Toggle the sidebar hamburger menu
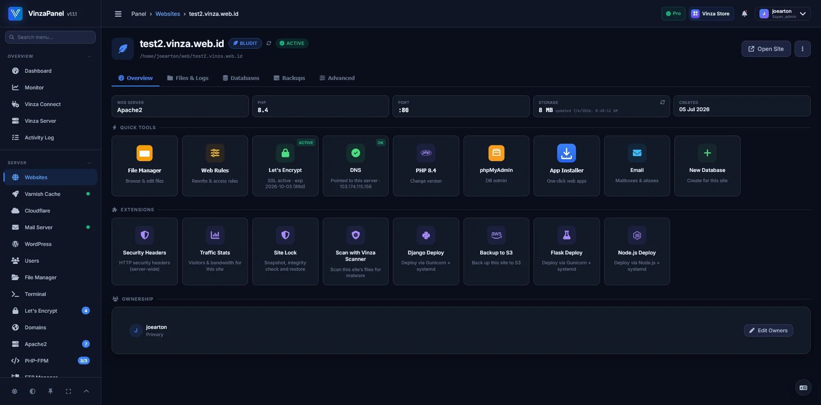 coord(118,14)
